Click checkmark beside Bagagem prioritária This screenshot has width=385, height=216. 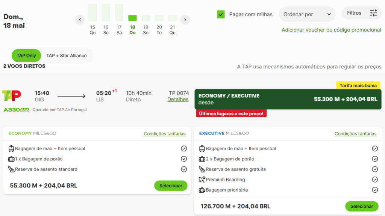pos(375,190)
